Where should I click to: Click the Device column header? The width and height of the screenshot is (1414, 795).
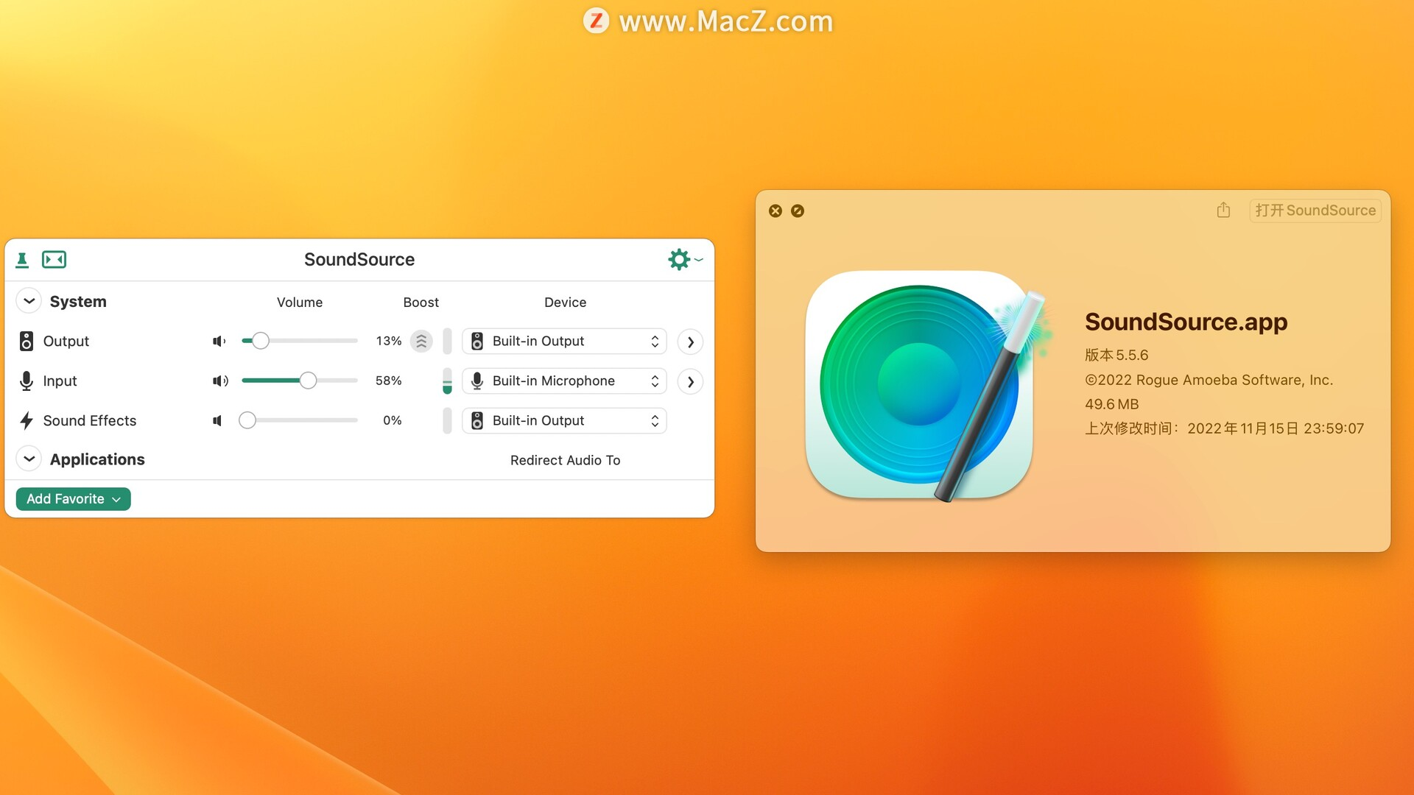[x=566, y=303]
